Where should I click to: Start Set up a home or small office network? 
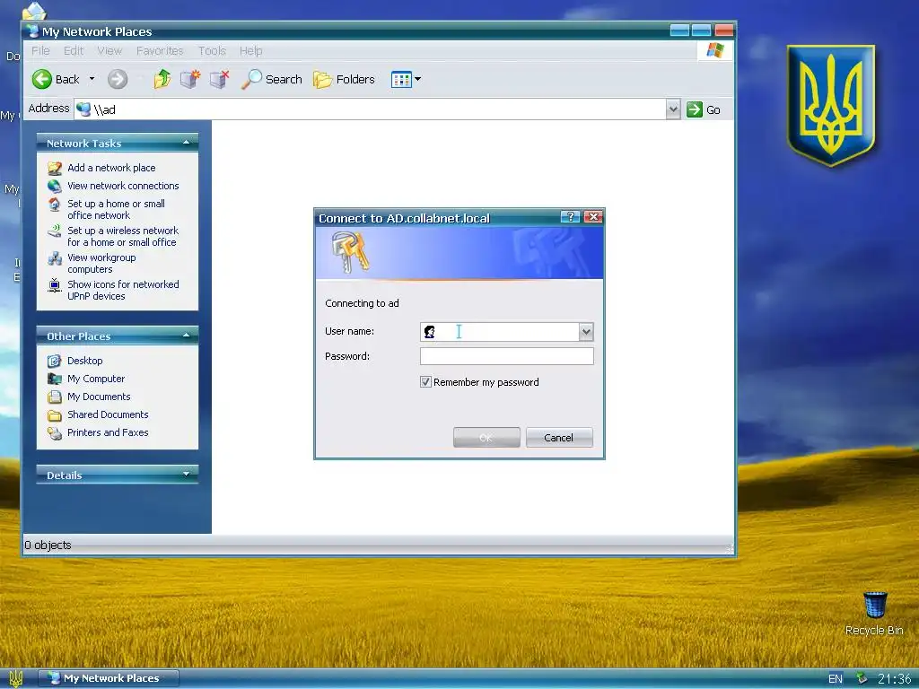click(116, 209)
